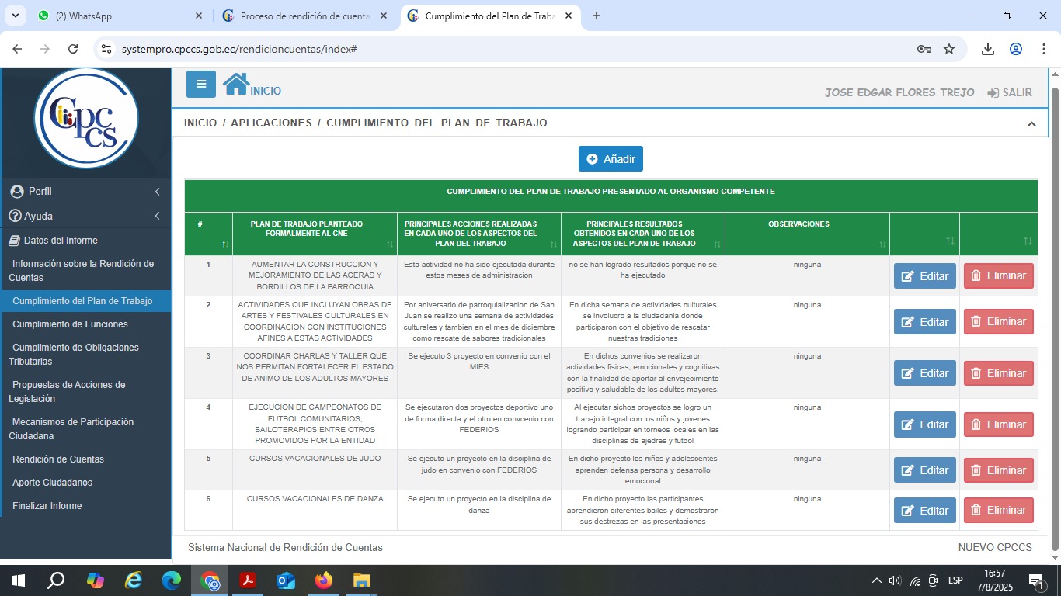Edit row 3 about adultos mayores
This screenshot has width=1061, height=596.
pos(924,373)
